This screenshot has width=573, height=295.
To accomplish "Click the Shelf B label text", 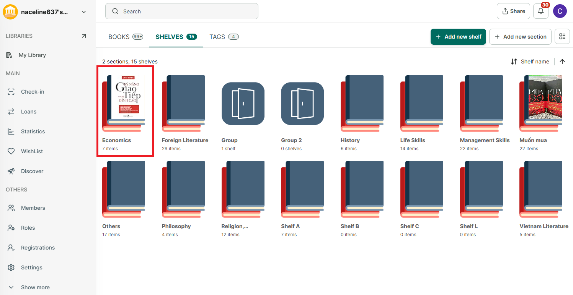I will (x=350, y=226).
